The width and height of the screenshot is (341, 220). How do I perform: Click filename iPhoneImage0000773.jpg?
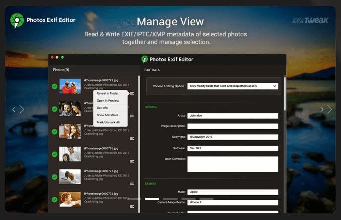pos(101,80)
